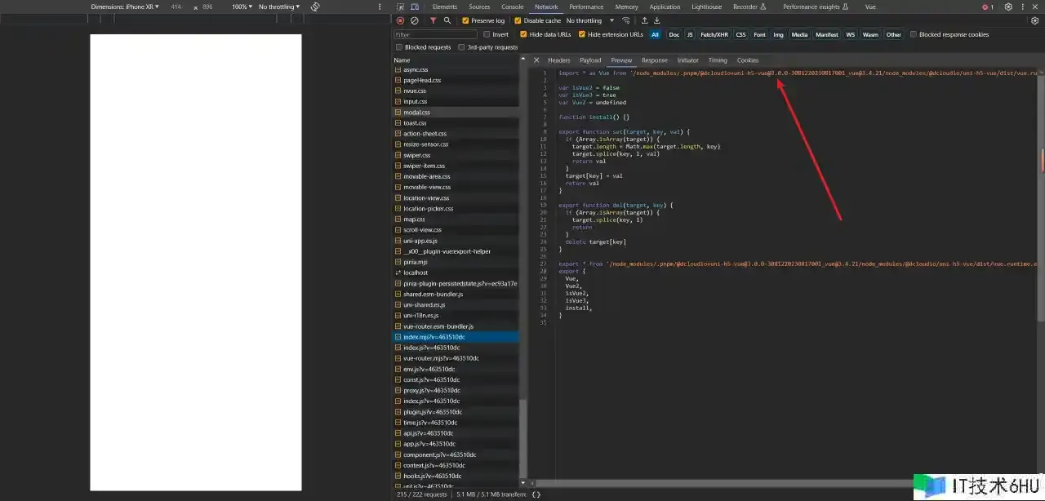The width and height of the screenshot is (1045, 501).
Task: Filter requests by Wasm type
Action: point(870,34)
